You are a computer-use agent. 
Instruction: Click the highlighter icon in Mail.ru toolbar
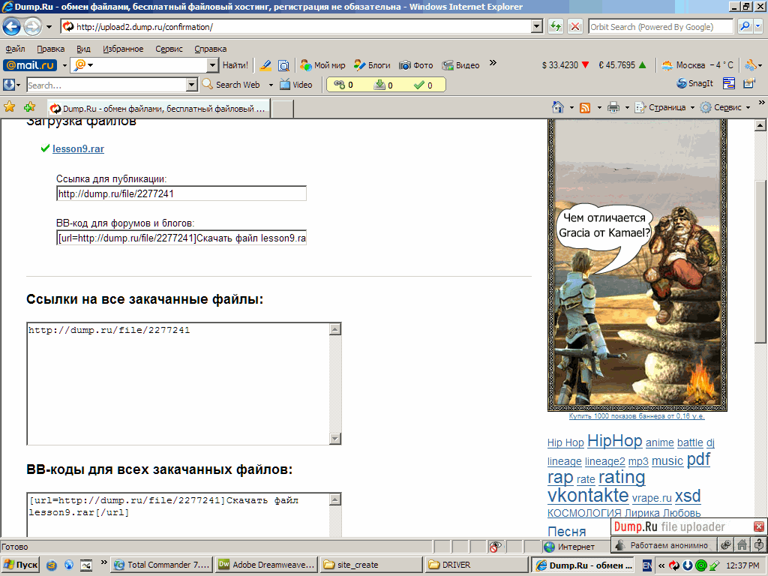[x=265, y=65]
